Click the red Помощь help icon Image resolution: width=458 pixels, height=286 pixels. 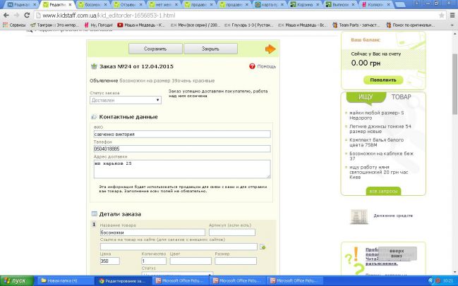click(x=252, y=66)
